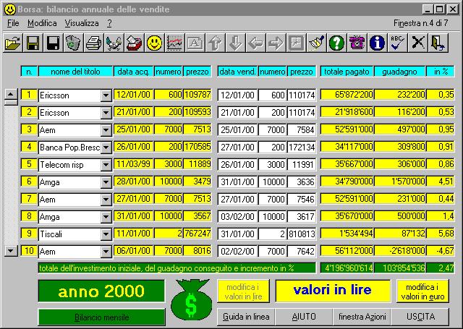Click the purple telephone toolbar icon
463x329 pixels.
357,43
